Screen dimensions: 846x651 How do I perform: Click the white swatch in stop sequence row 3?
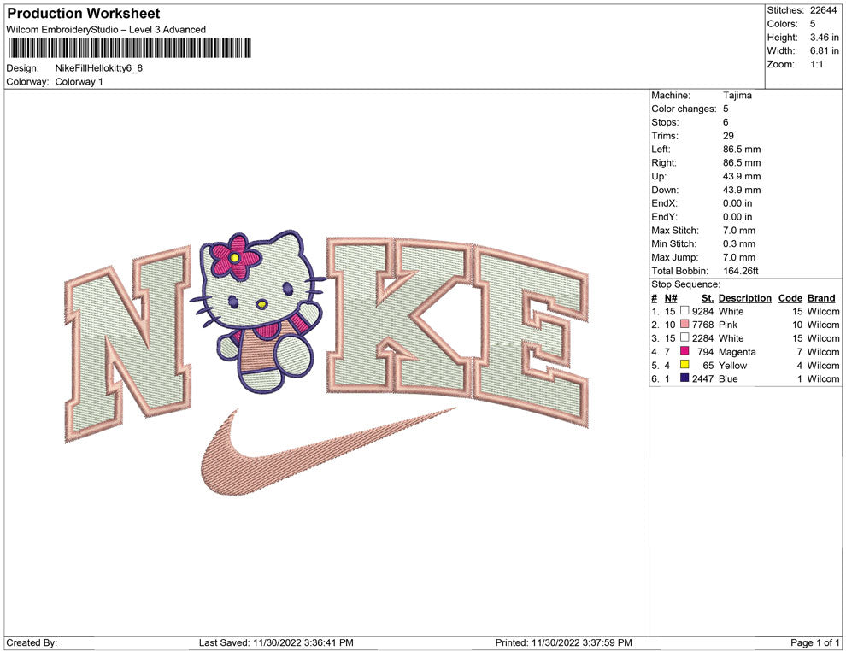pyautogui.click(x=684, y=337)
